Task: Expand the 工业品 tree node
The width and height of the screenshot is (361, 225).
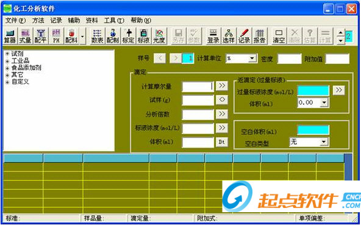Action: point(7,61)
